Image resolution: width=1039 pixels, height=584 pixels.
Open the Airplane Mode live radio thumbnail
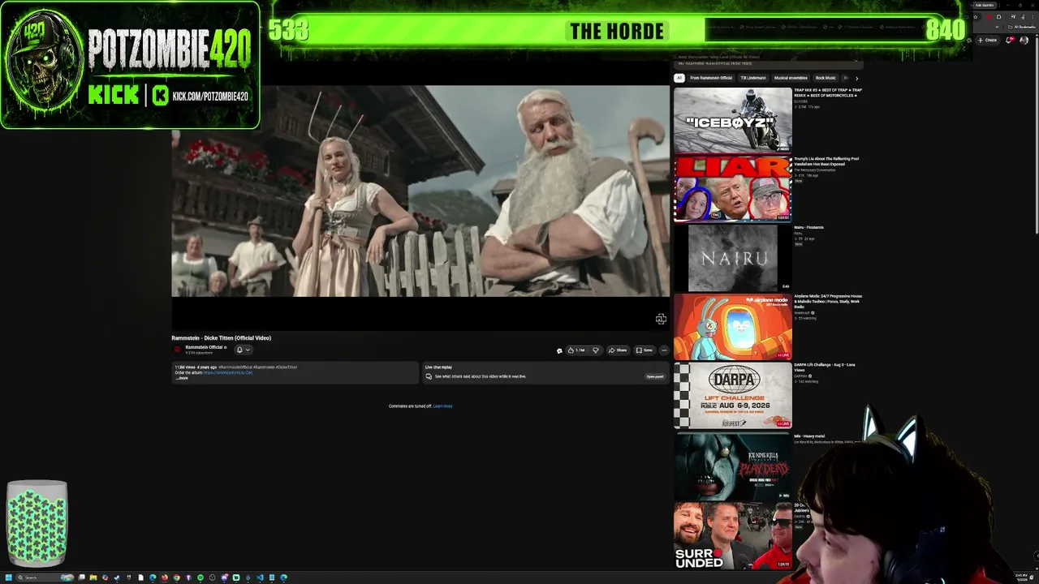733,327
